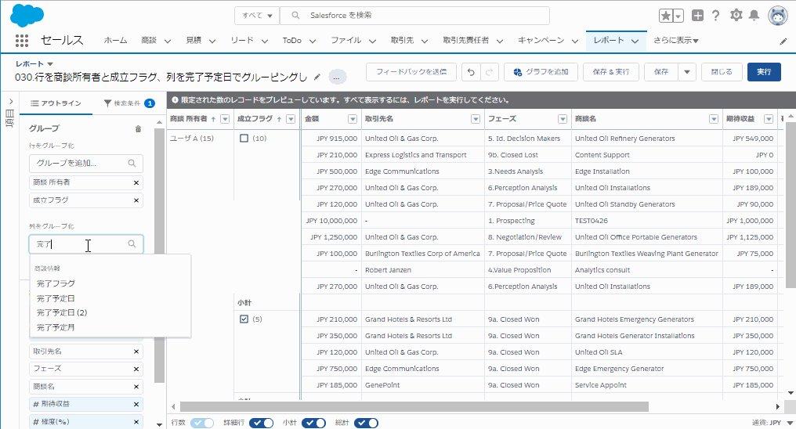
Task: Open the favorites star icon
Action: point(665,16)
